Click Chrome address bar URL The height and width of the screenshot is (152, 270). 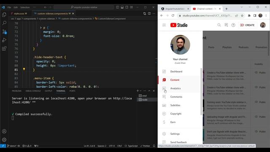tap(207, 16)
